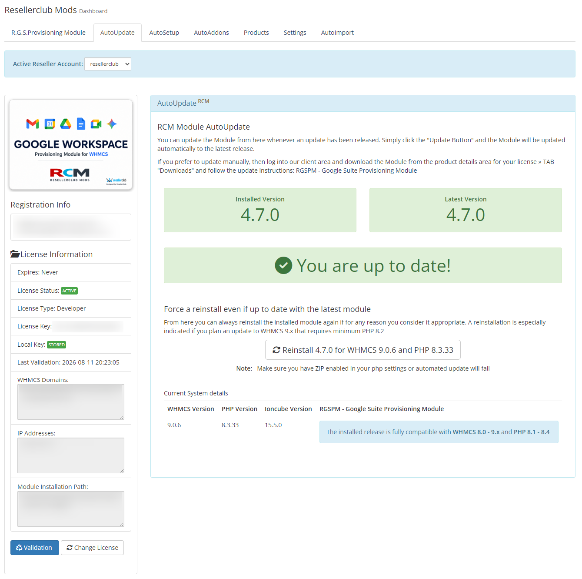Click the Change License refresh icon
The height and width of the screenshot is (579, 582).
[x=70, y=548]
